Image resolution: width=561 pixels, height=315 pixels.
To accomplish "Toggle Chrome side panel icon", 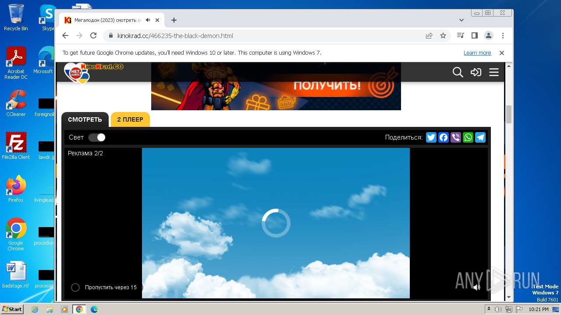I will click(x=474, y=36).
